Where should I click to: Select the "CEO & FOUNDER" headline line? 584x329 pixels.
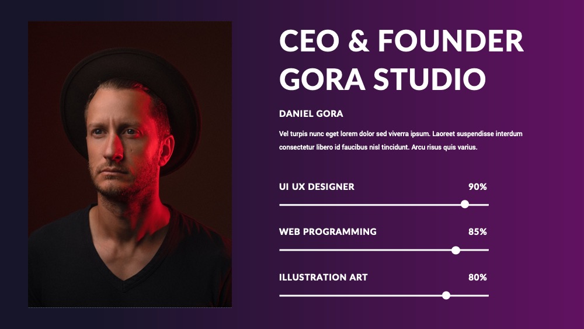tap(401, 41)
